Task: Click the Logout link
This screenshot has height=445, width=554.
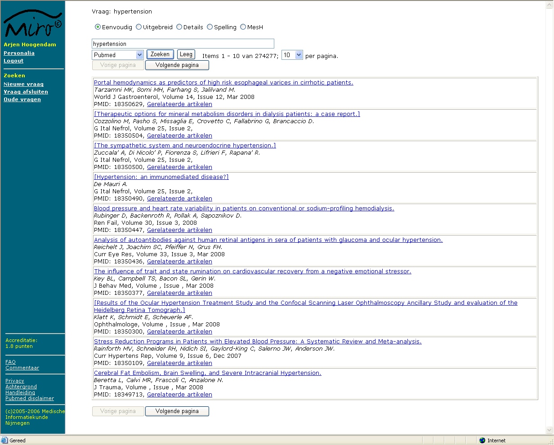Action: click(13, 61)
